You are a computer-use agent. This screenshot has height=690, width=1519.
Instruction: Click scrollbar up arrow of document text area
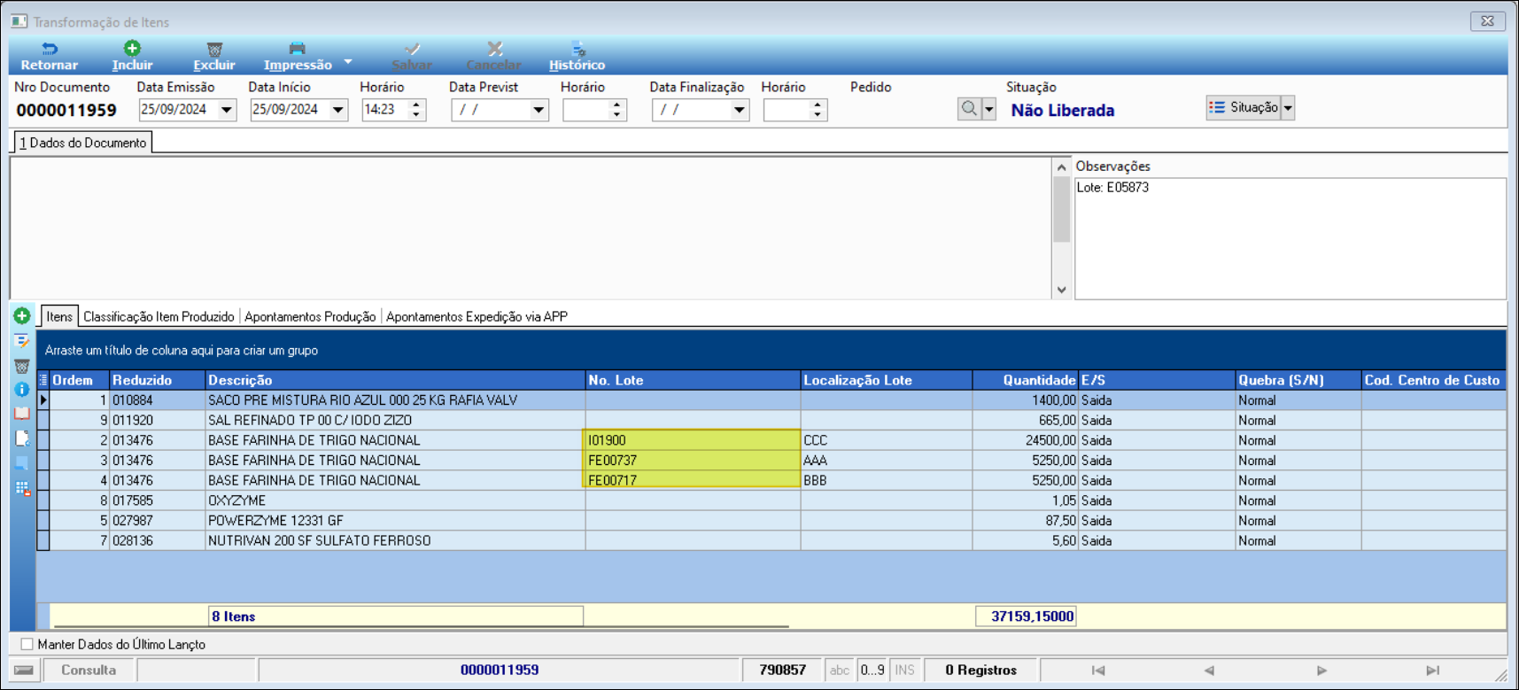pos(1061,167)
